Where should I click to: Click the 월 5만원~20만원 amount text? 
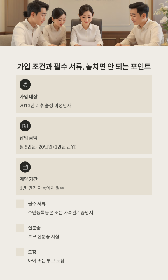pyautogui.click(x=48, y=147)
